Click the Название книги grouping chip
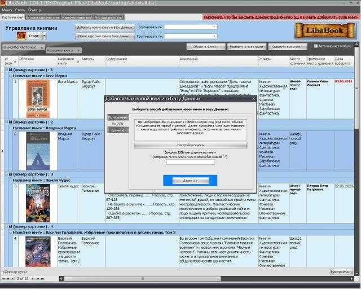This screenshot has width=361, height=289. (x=64, y=50)
